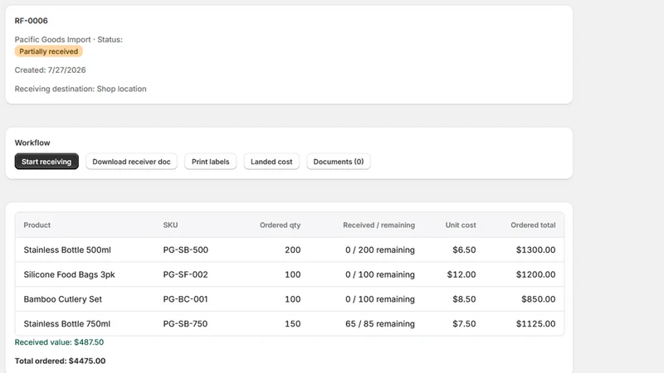Click the Product column header
Viewport: 664px width, 373px height.
37,225
